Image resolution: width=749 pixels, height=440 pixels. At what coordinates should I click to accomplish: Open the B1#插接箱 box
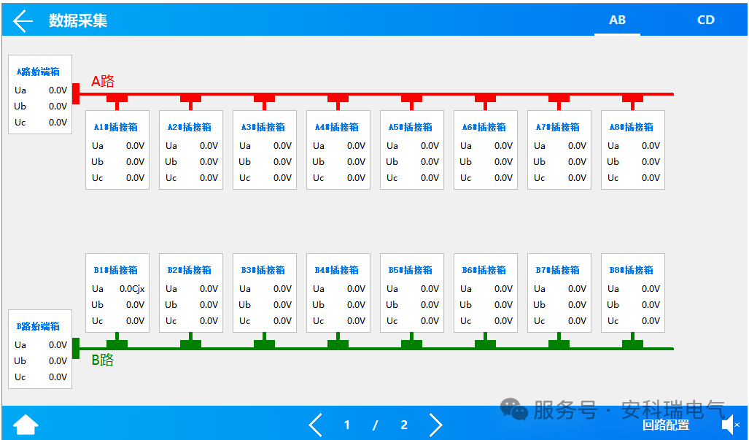117,293
